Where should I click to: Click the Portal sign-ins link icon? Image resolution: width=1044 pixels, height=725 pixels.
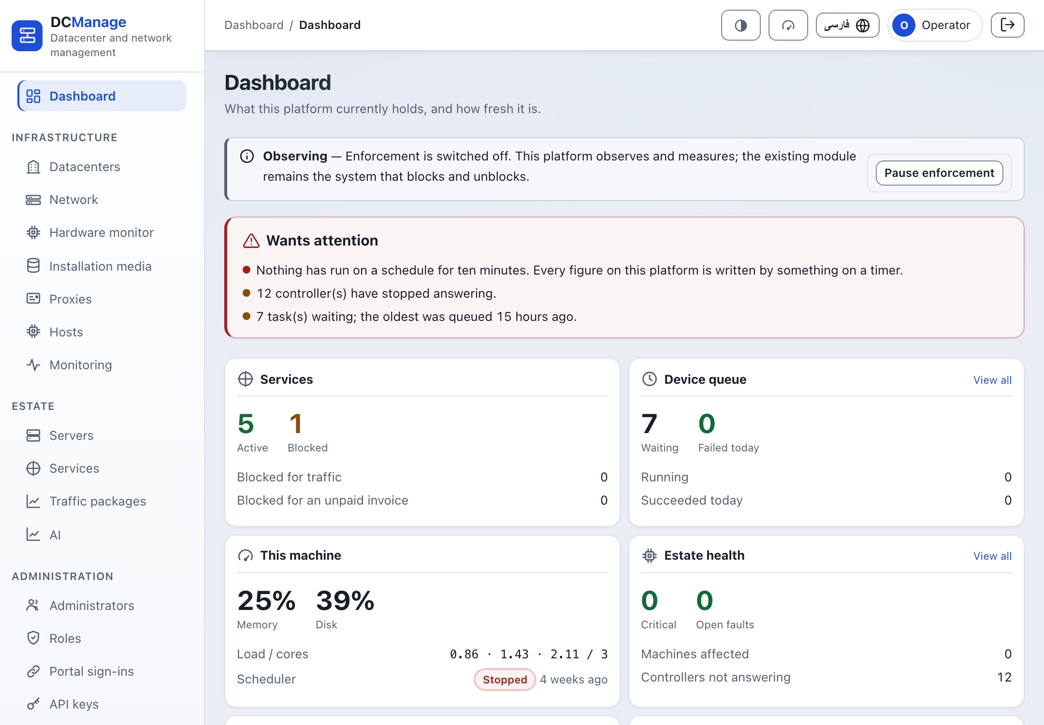(33, 671)
